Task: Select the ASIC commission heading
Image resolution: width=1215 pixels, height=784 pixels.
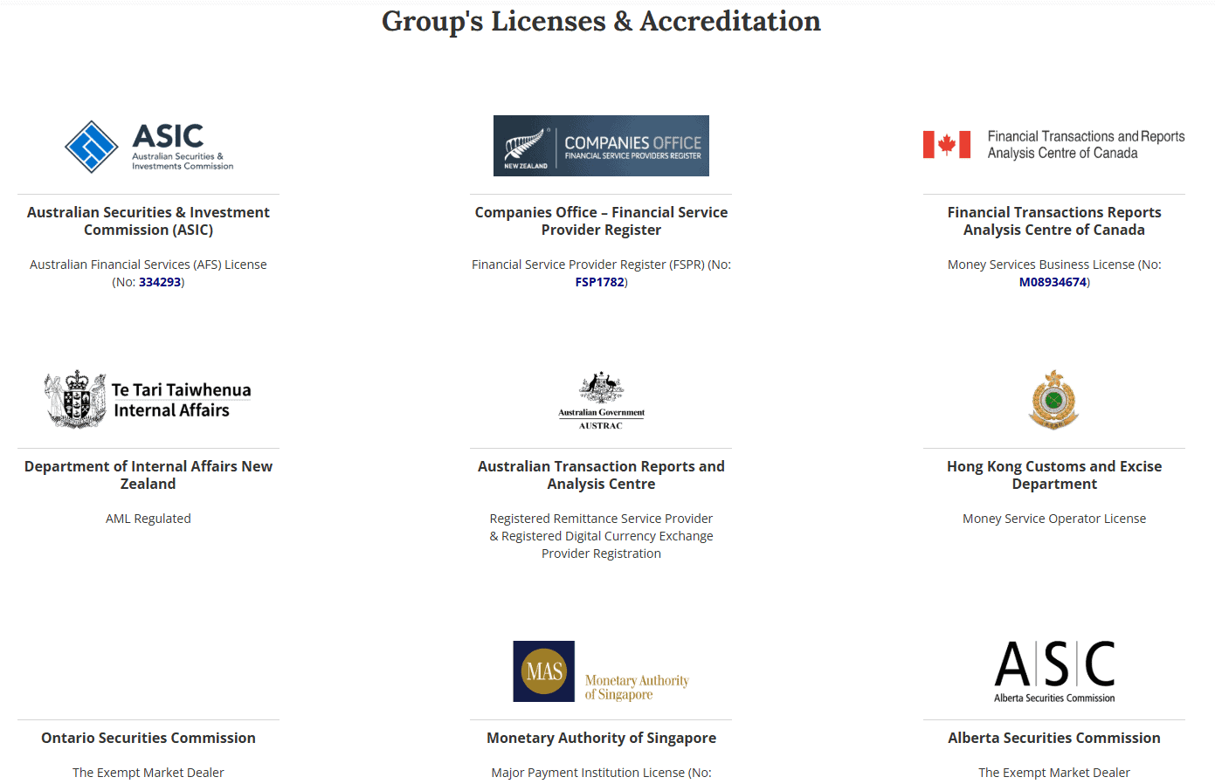Action: (x=148, y=221)
